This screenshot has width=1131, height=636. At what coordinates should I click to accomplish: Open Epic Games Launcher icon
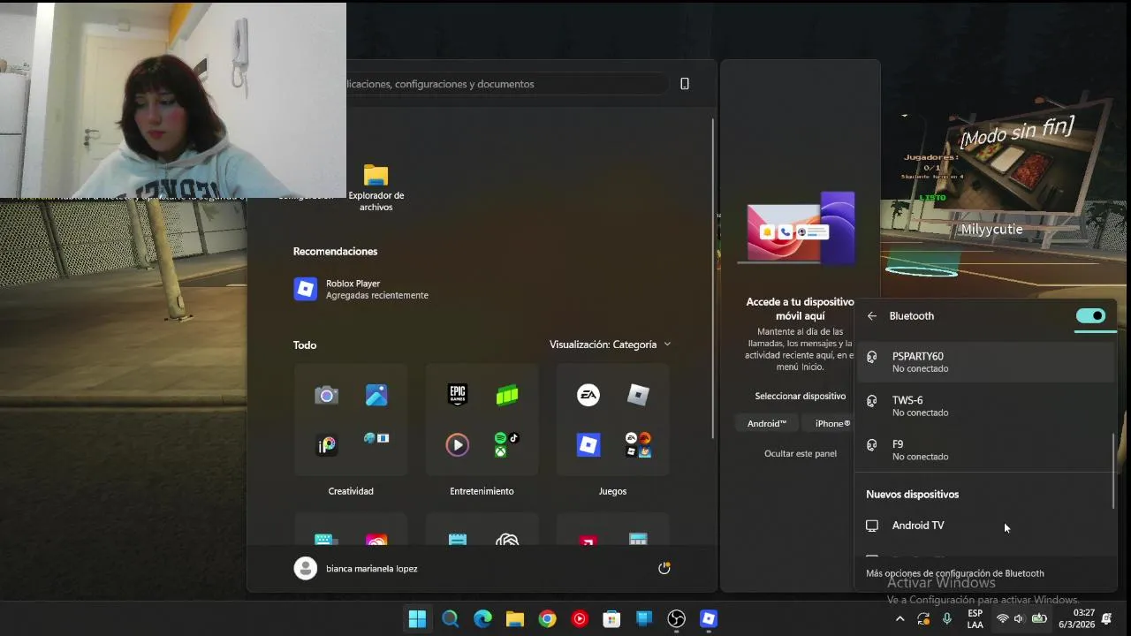[x=457, y=395]
